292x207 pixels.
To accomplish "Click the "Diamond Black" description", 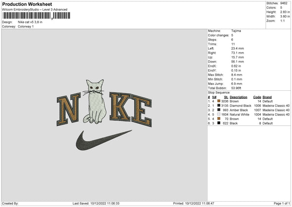I will [240, 106].
